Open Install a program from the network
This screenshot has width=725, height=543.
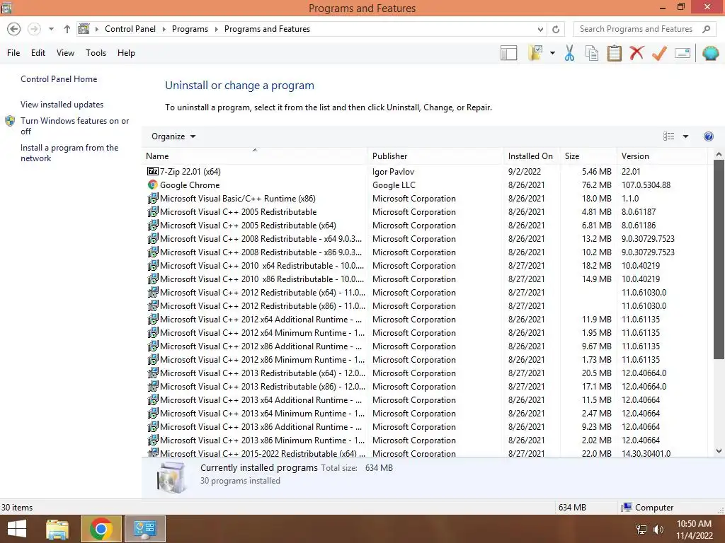point(69,153)
